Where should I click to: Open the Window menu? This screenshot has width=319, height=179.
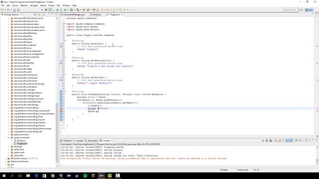pyautogui.click(x=66, y=5)
